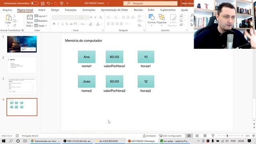The width and height of the screenshot is (256, 144).
Task: Adjust the zoom slider
Action: (227, 136)
